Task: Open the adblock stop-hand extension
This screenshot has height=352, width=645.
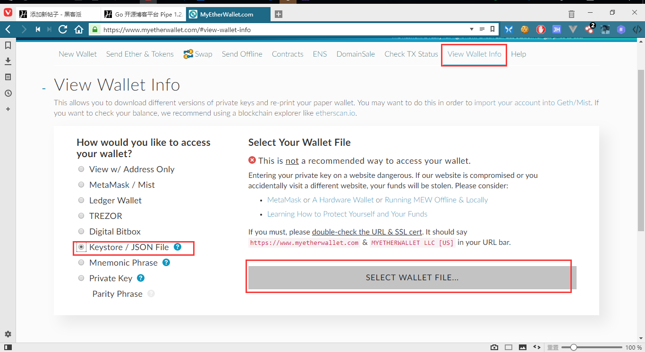Action: [541, 29]
